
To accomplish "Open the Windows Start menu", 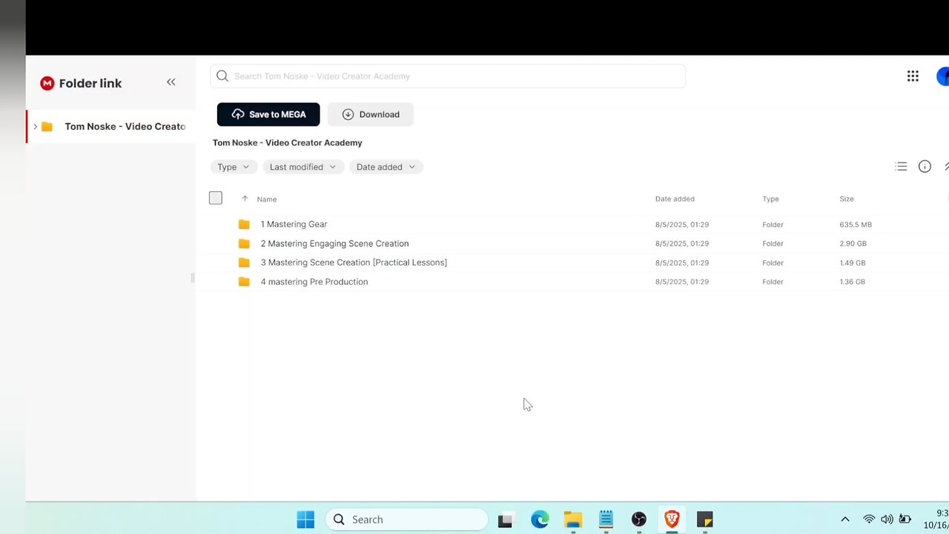I will [x=305, y=519].
